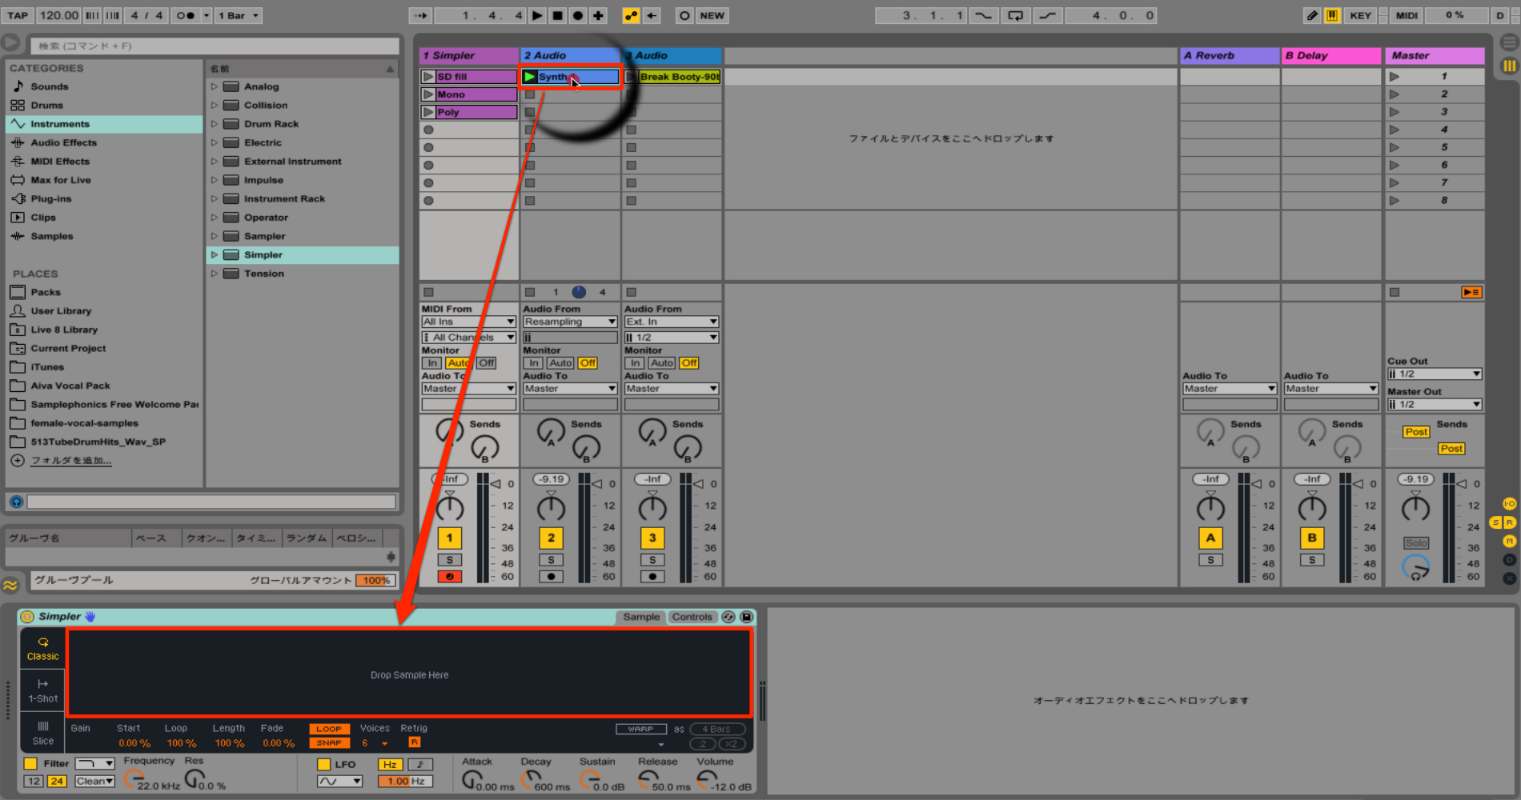This screenshot has width=1521, height=800.
Task: Toggle the Simpler Filter on/off switch
Action: point(30,763)
